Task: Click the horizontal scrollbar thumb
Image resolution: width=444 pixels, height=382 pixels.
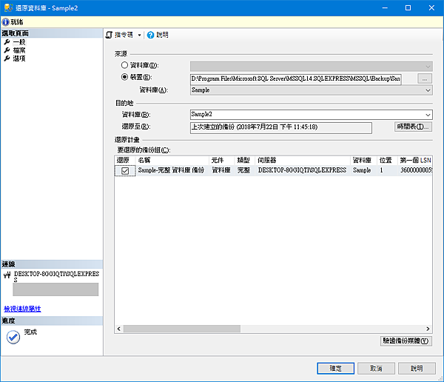Action: (182, 329)
